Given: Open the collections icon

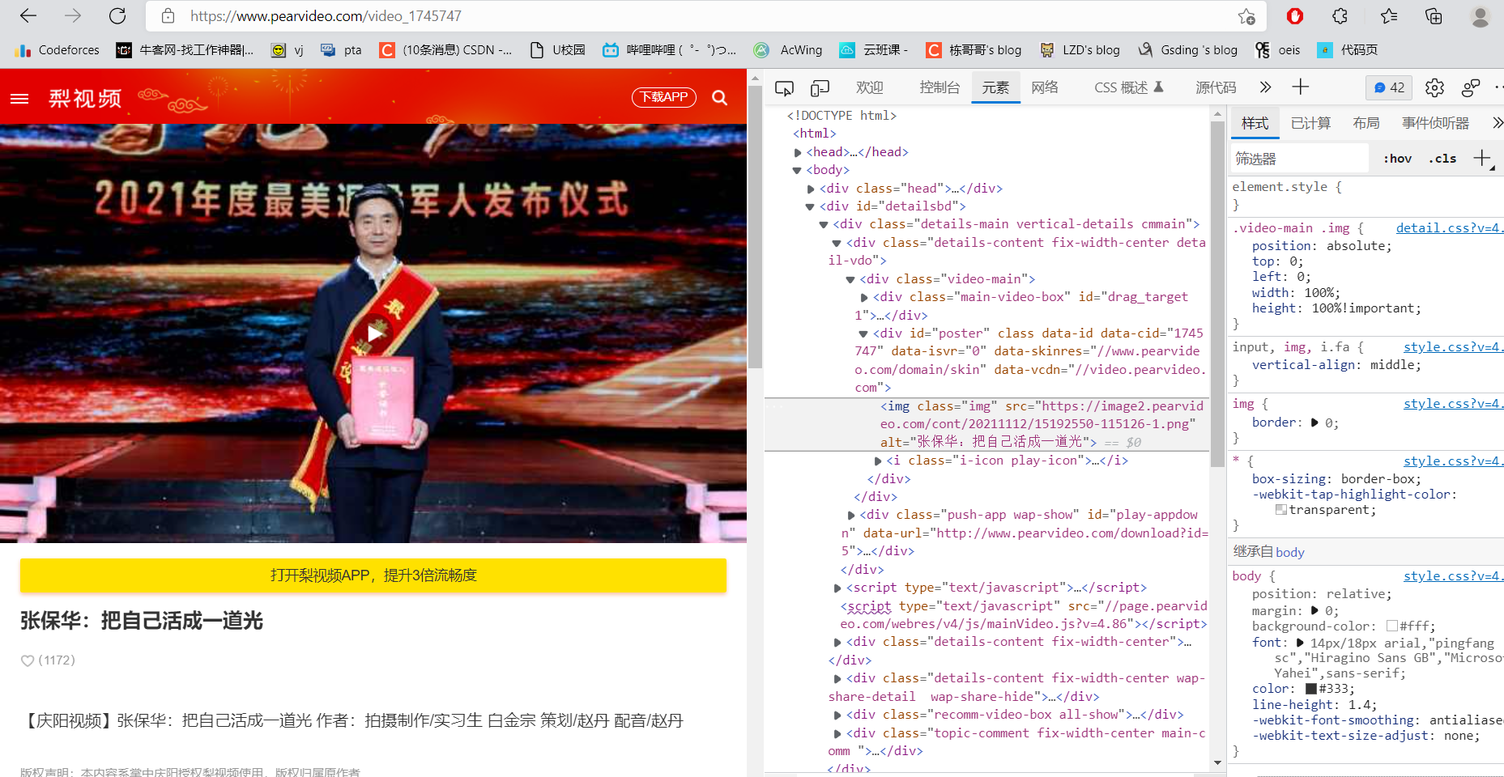Looking at the screenshot, I should 1434,16.
